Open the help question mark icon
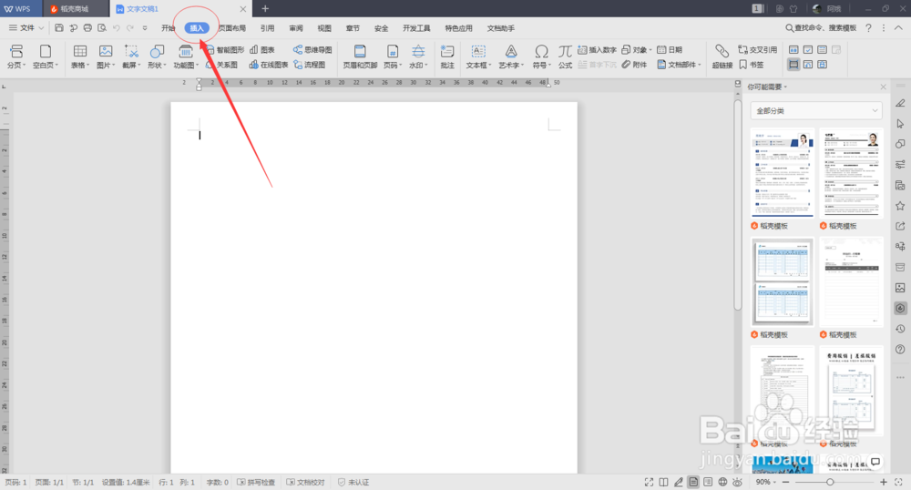Viewport: 911px width, 490px height. [868, 28]
